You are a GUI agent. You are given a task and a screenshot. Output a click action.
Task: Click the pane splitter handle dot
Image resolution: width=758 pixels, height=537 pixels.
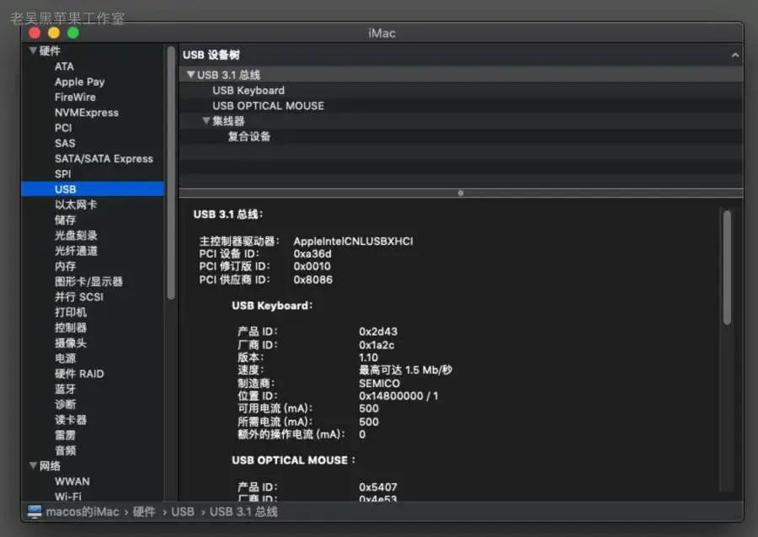tap(461, 193)
